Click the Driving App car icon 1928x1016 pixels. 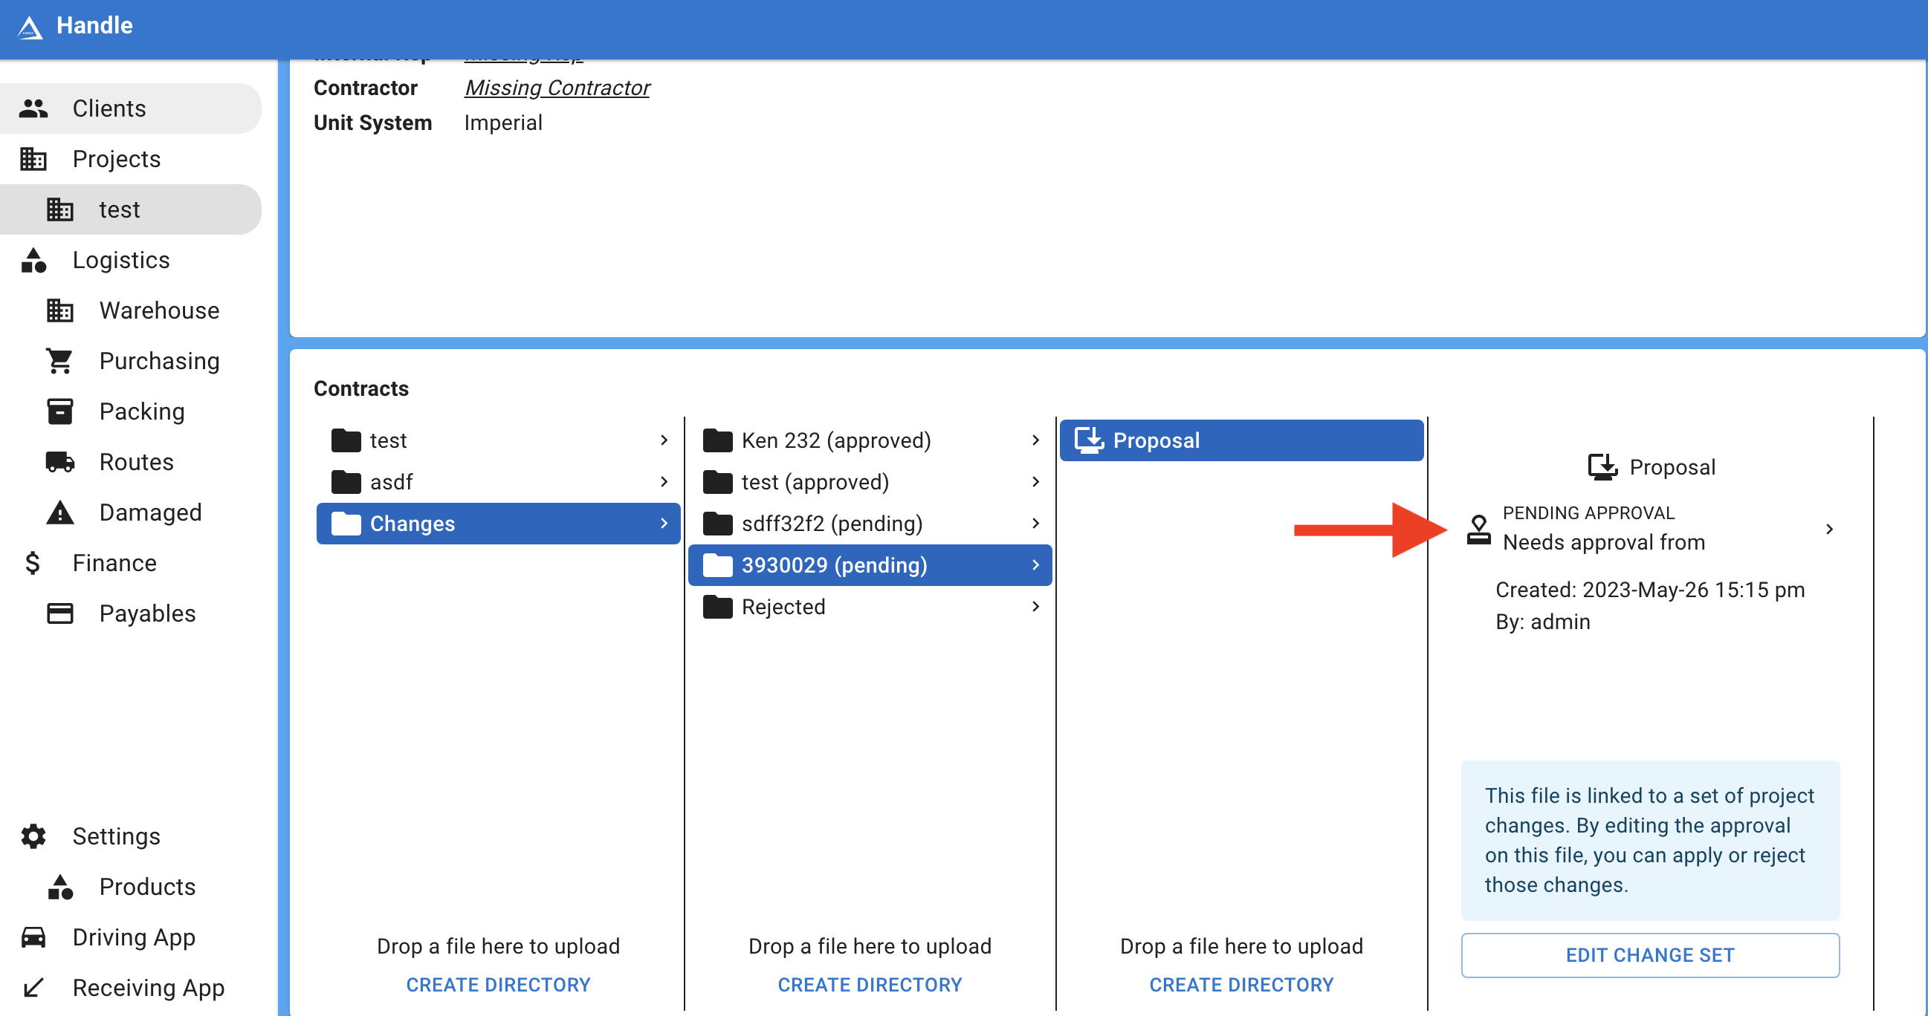pyautogui.click(x=33, y=937)
